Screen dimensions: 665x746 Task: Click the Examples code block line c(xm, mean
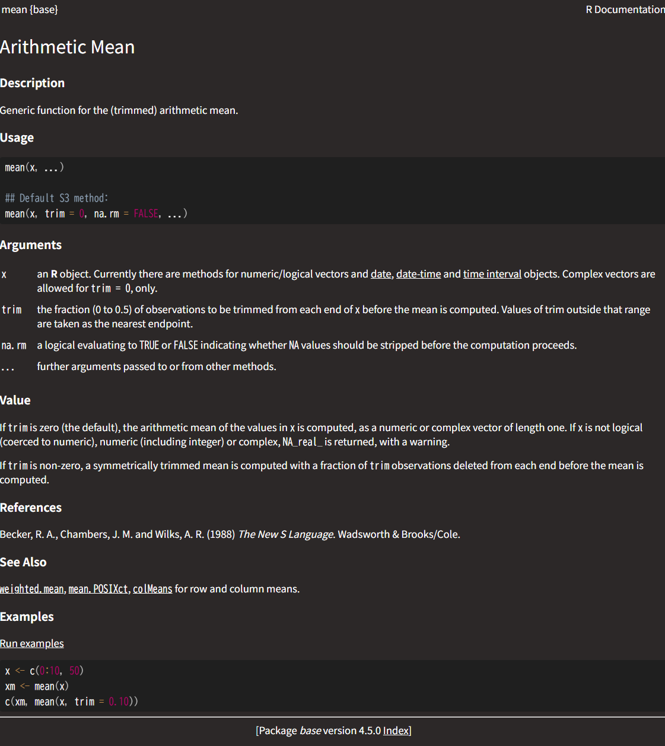pyautogui.click(x=71, y=702)
